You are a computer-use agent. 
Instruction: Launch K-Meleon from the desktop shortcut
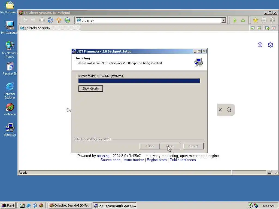(x=10, y=109)
